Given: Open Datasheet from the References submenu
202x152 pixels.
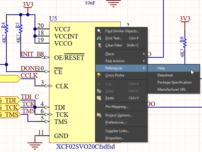Looking at the screenshot, I should click(x=173, y=75).
